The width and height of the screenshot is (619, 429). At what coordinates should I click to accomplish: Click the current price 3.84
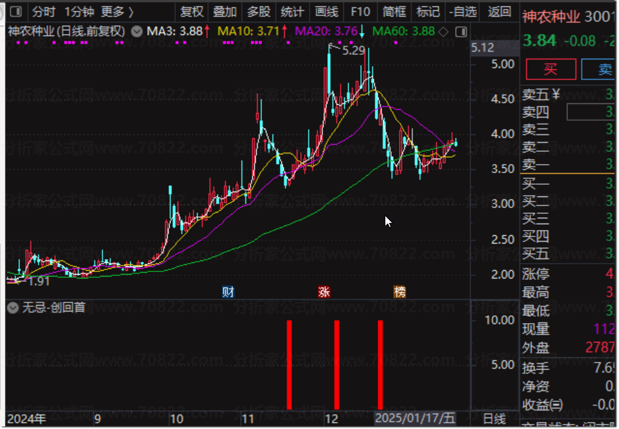click(539, 40)
